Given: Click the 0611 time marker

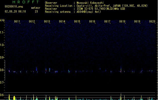Looking at the screenshot, I should (17, 21).
